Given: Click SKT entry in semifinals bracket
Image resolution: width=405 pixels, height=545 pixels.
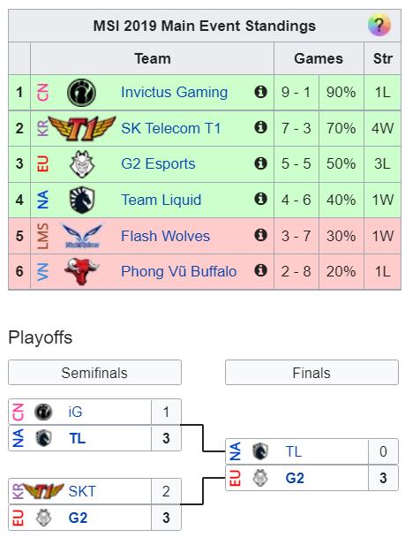Looking at the screenshot, I should tap(82, 491).
